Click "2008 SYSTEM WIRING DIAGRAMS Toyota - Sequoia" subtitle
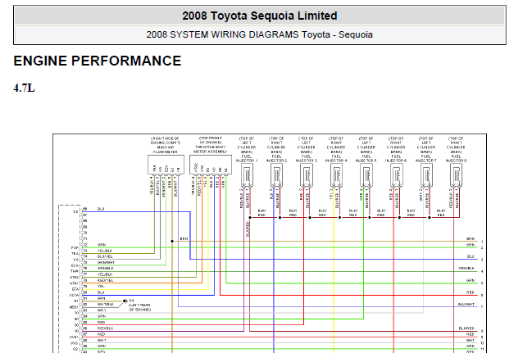 point(260,34)
